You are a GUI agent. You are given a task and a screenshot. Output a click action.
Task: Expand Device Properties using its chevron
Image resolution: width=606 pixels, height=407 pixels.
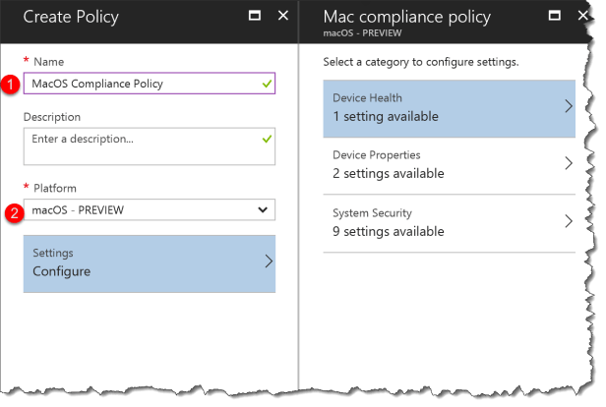click(x=569, y=164)
